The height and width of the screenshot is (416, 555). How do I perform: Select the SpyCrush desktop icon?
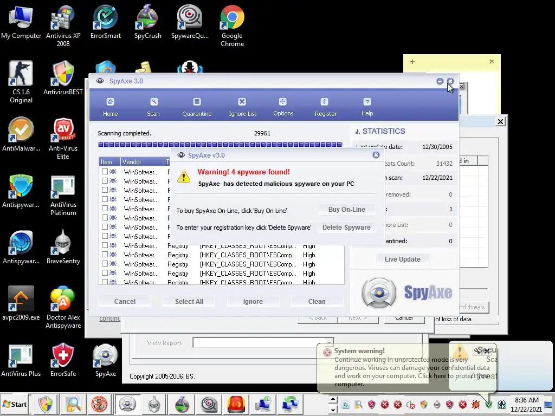147,22
